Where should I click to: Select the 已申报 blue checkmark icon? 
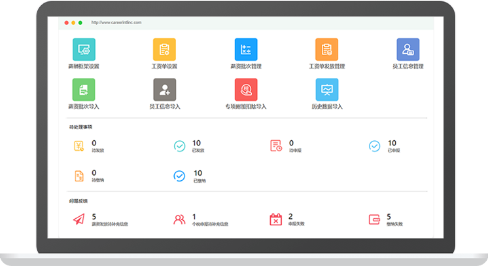(375, 146)
